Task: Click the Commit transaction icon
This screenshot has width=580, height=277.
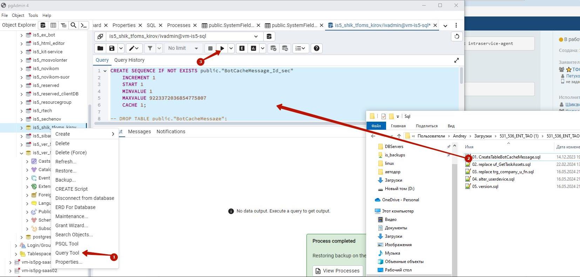Action: (274, 48)
